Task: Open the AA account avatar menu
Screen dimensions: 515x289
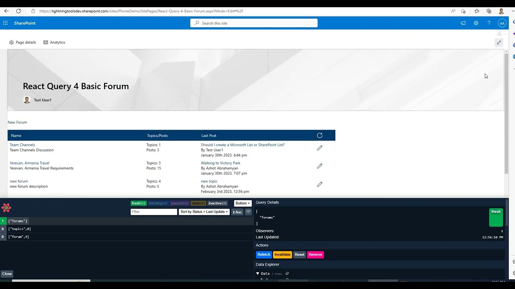Action: click(502, 23)
